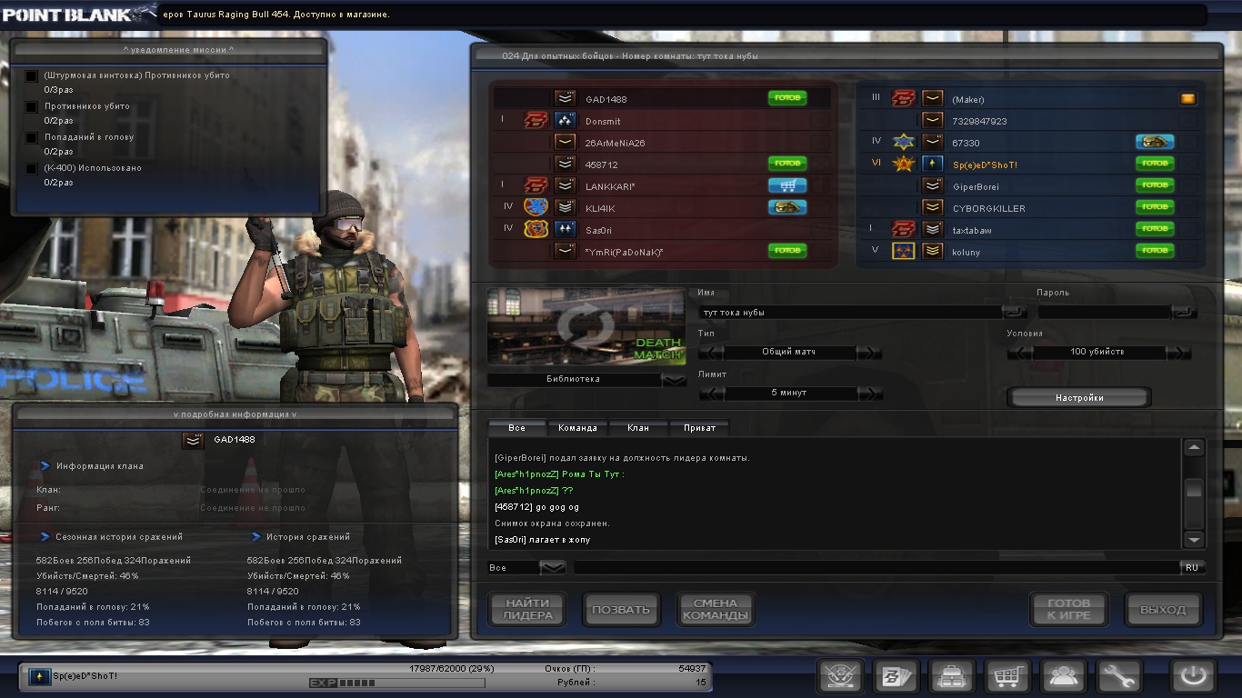
Task: Click the next arrow for Тип match type
Action: pyautogui.click(x=869, y=353)
